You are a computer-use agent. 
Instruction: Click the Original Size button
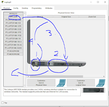pos(66,17)
